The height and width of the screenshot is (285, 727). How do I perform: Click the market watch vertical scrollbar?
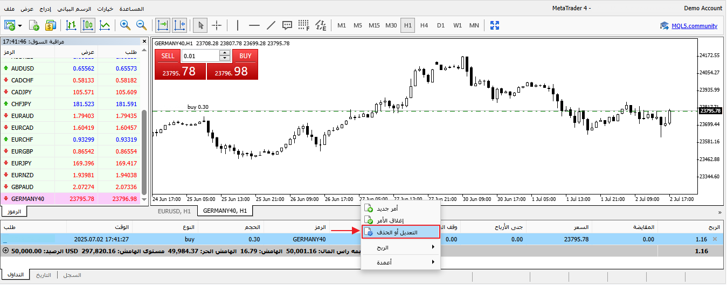point(144,153)
